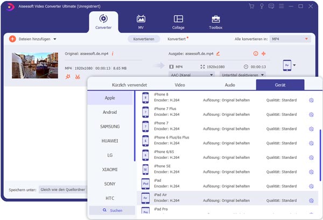This screenshot has width=323, height=220.
Task: Open settings gear for iPad Air
Action: [311, 201]
